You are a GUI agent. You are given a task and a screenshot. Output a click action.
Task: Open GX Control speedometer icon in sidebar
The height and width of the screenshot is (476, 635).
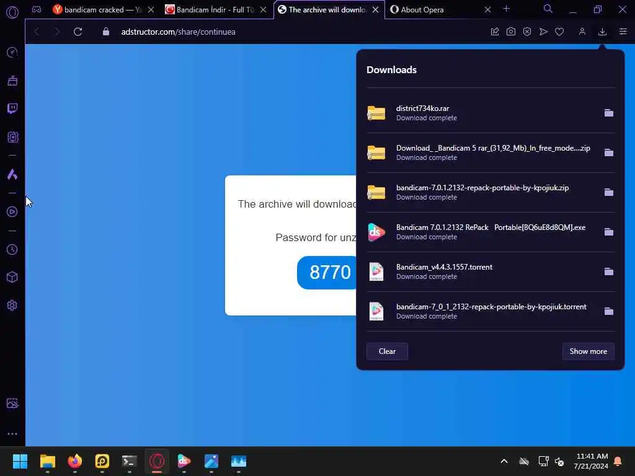[x=12, y=52]
